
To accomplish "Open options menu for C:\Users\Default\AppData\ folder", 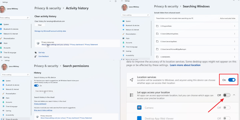I will [234, 34].
